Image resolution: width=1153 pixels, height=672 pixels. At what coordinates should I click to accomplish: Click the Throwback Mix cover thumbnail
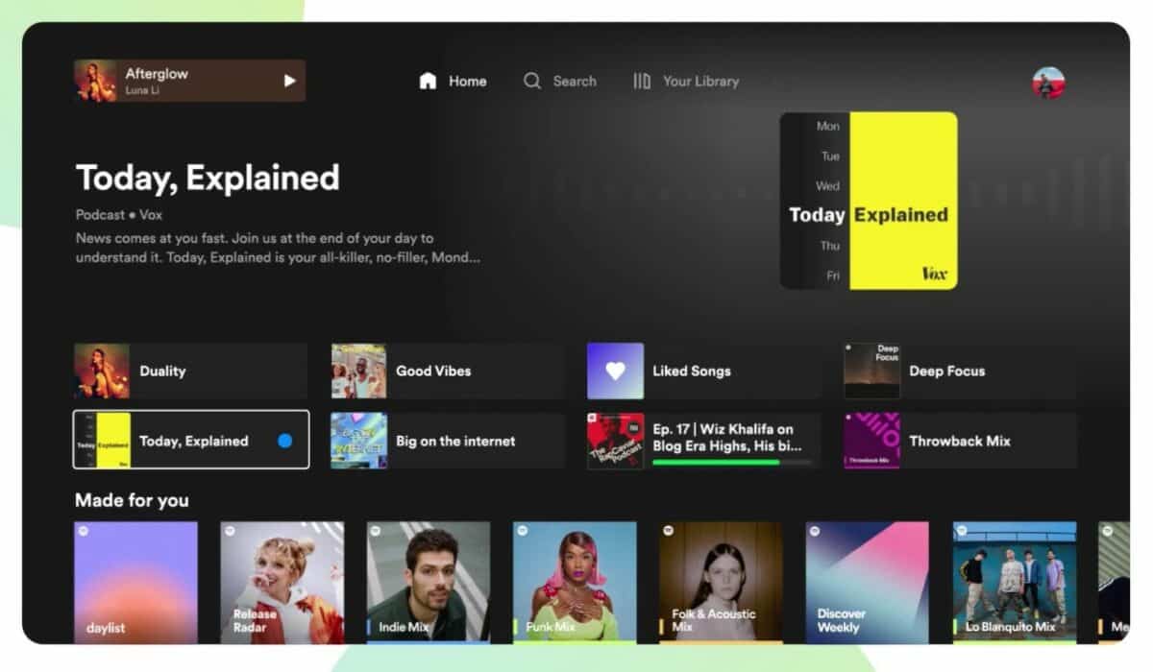(x=871, y=441)
